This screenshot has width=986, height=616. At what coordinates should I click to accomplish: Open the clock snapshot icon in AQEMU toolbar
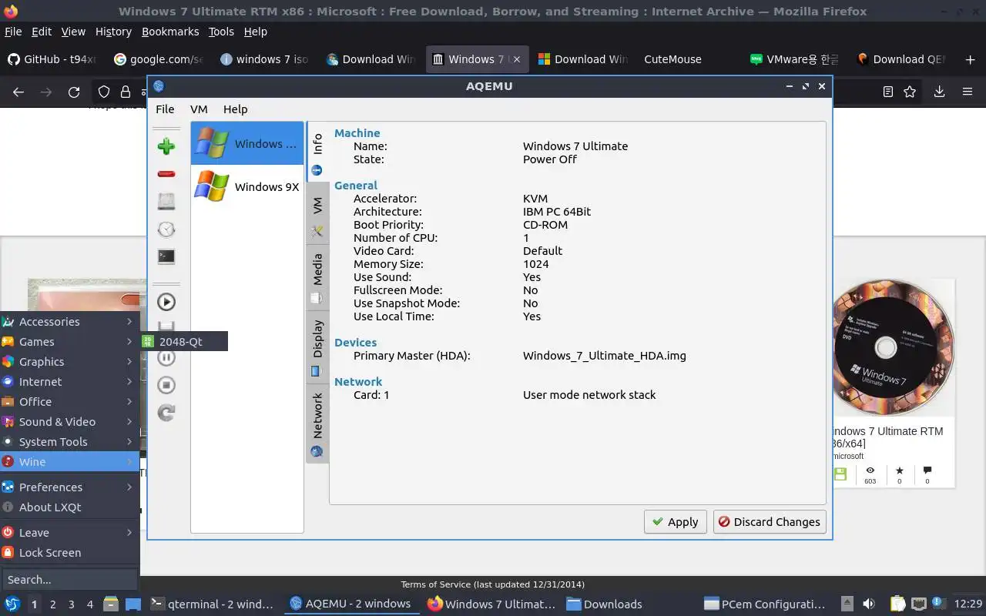pos(166,229)
